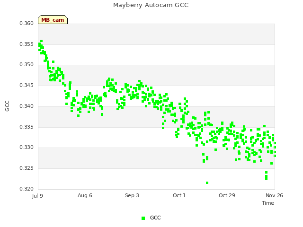The image size is (303, 227).
Task: Select the highest data point near 0.356
Action: [41, 41]
